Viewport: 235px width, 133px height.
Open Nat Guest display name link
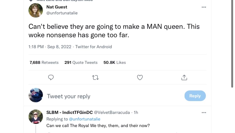point(57,7)
